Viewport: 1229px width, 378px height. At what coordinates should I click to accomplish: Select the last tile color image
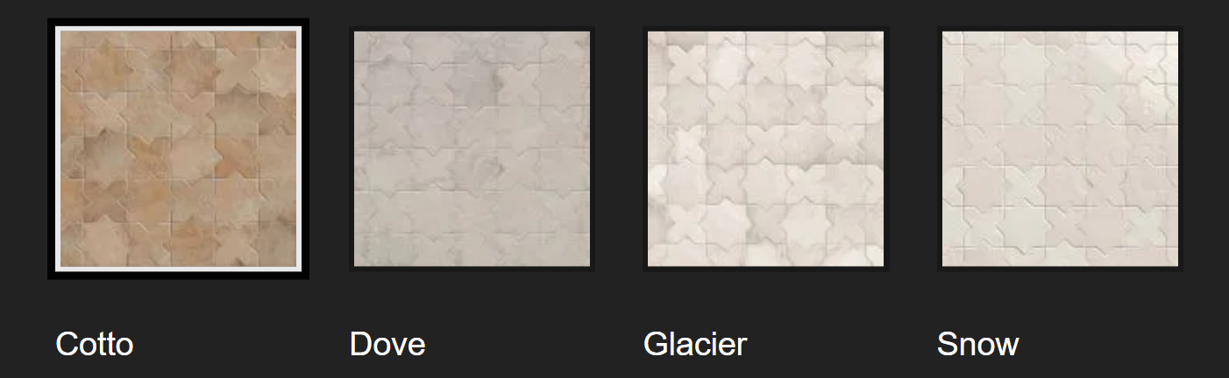(x=1060, y=149)
